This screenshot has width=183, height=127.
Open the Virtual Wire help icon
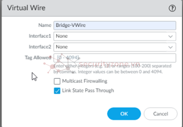pyautogui.click(x=172, y=8)
